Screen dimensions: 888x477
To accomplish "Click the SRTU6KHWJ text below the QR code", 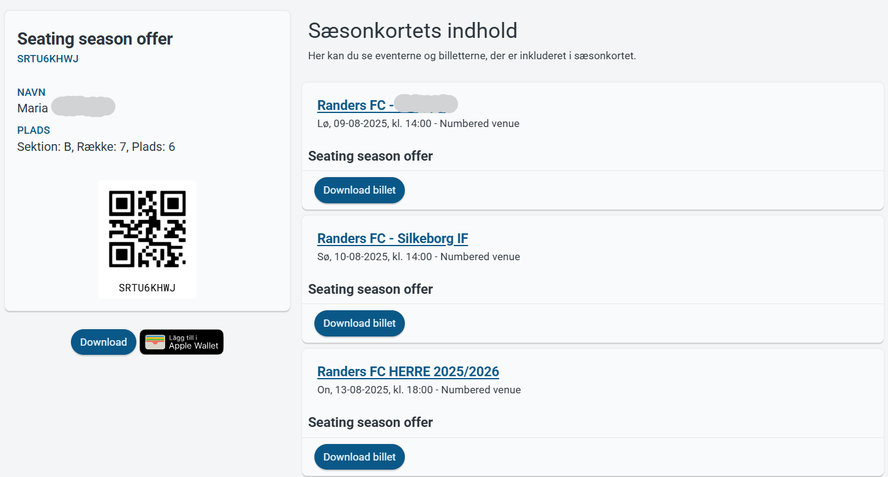I will click(x=147, y=288).
